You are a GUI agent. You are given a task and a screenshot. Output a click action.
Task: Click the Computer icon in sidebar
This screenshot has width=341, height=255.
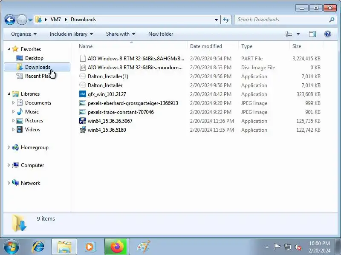(x=15, y=165)
